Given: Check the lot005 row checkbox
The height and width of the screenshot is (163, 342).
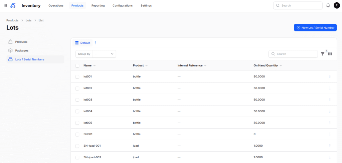Looking at the screenshot, I should (77, 123).
